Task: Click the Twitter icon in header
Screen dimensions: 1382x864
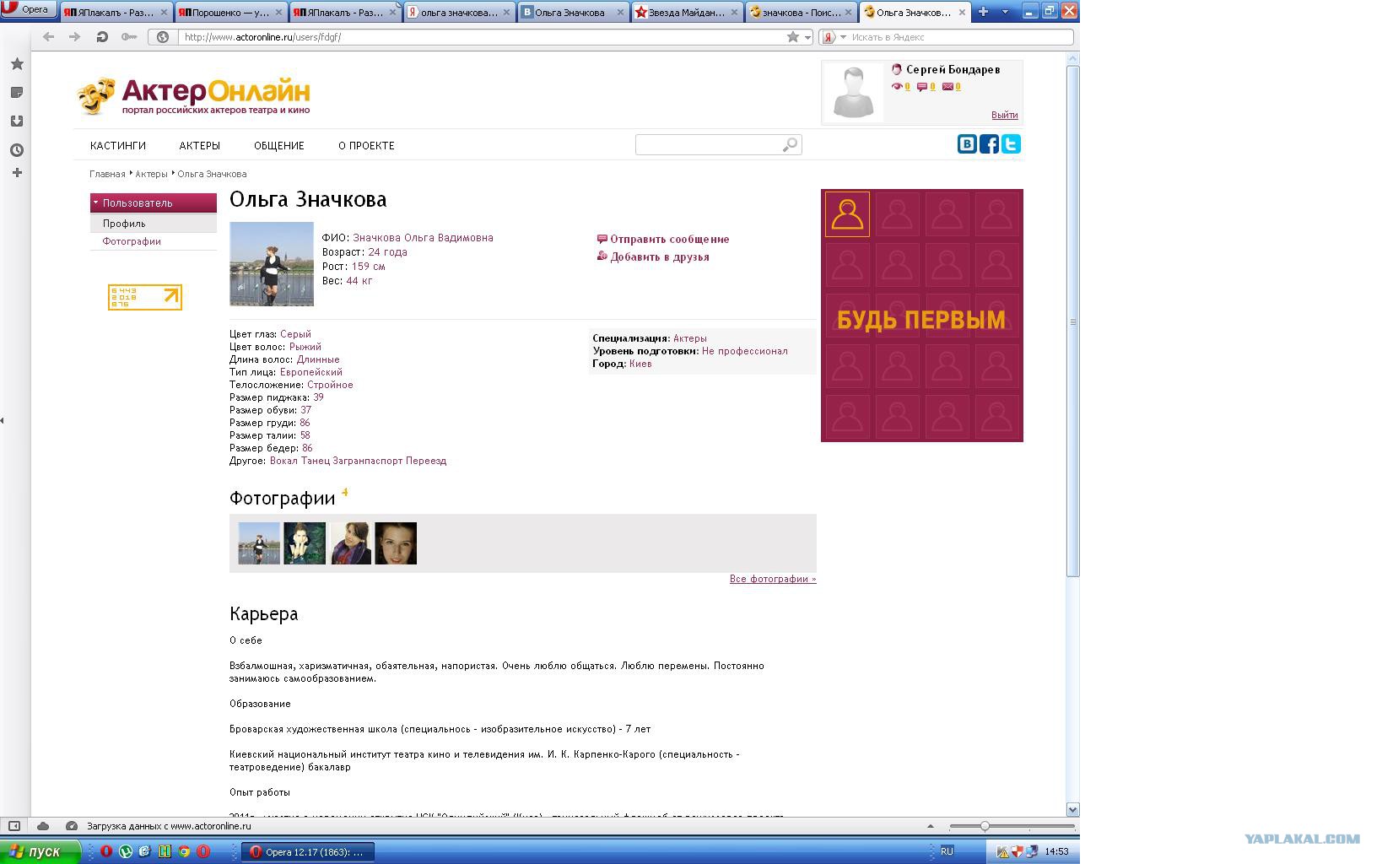Action: pyautogui.click(x=1011, y=144)
